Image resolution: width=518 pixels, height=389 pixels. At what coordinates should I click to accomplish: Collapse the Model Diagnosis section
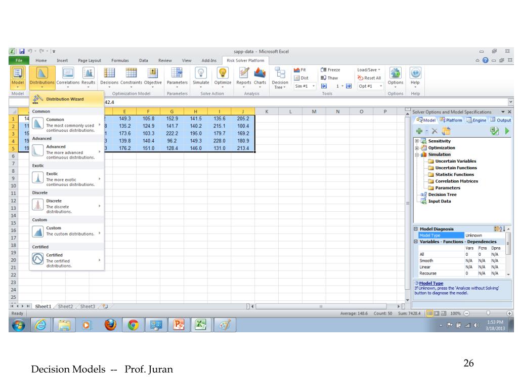point(416,229)
